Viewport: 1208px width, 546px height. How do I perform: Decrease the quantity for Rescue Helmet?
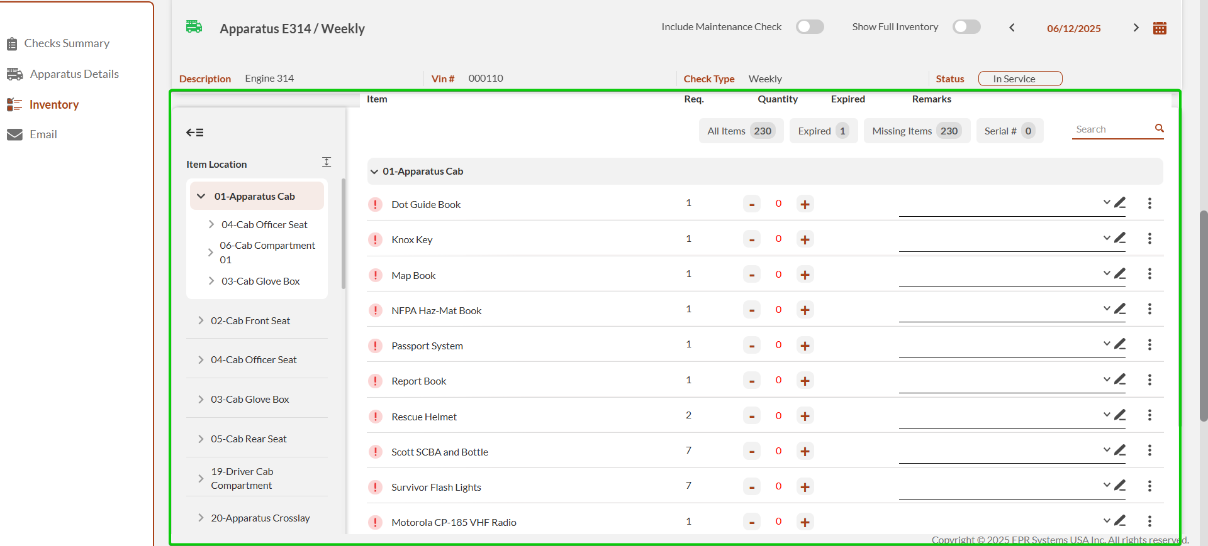tap(752, 416)
